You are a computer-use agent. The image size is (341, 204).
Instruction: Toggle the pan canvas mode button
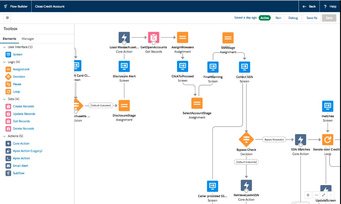coord(308,195)
